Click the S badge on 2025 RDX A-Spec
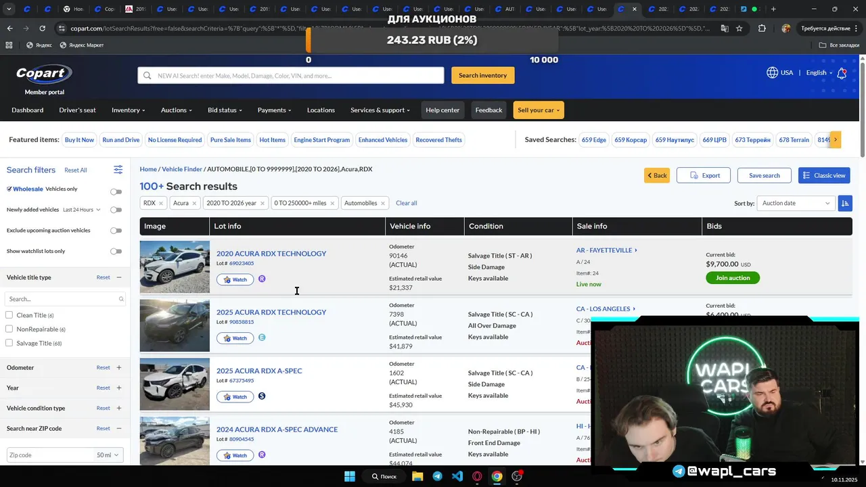Image resolution: width=866 pixels, height=487 pixels. (x=262, y=396)
